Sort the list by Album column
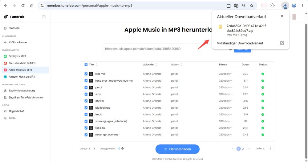Screen dimensions: 308x163 tap(181, 64)
